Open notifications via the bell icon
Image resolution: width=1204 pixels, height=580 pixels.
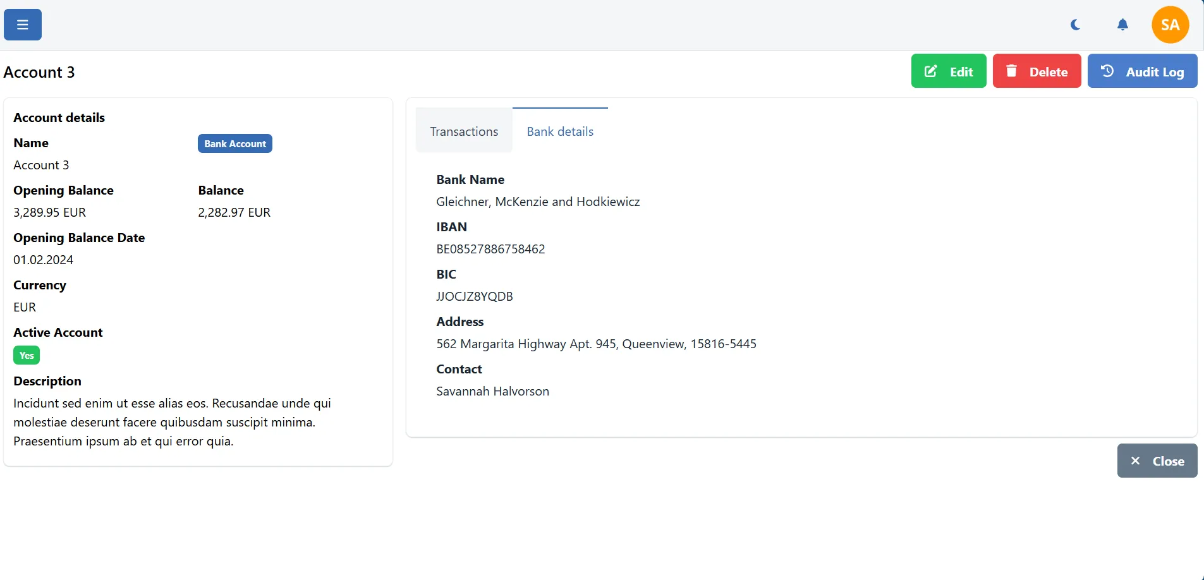[1122, 24]
